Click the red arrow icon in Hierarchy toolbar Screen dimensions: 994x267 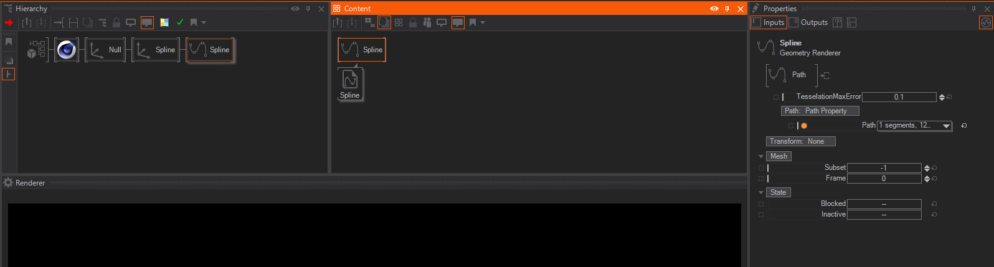pyautogui.click(x=9, y=22)
